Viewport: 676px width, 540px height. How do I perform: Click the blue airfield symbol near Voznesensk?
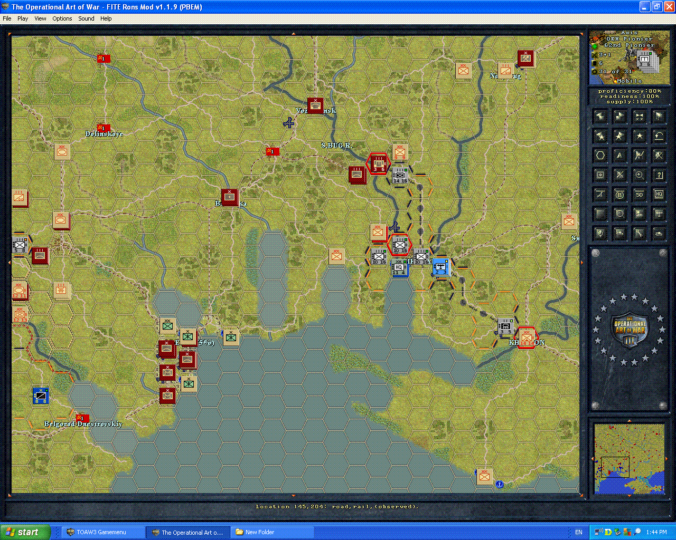tap(288, 123)
